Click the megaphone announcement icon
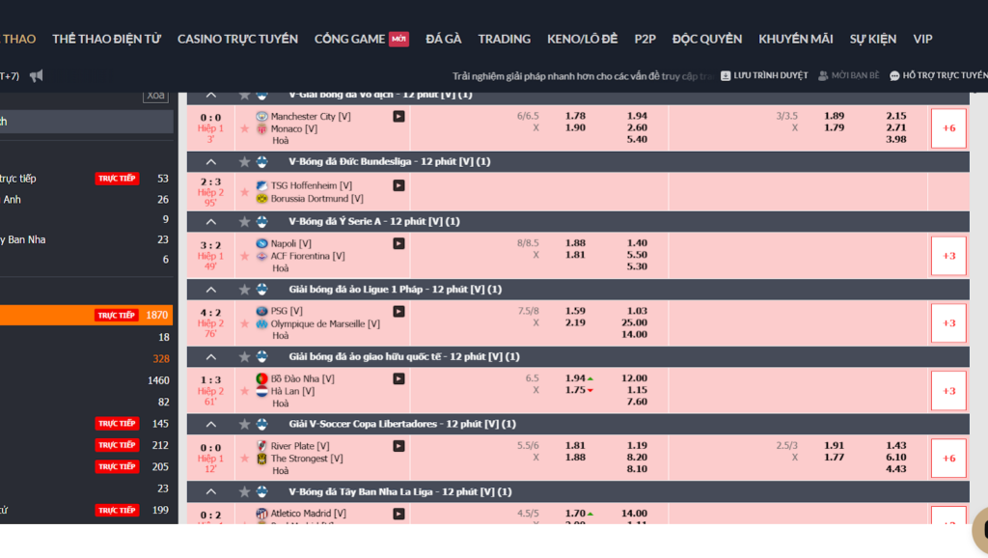 [37, 75]
